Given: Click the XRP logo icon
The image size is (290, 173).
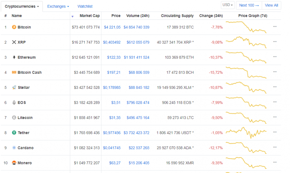Looking at the screenshot, I should 14,42.
